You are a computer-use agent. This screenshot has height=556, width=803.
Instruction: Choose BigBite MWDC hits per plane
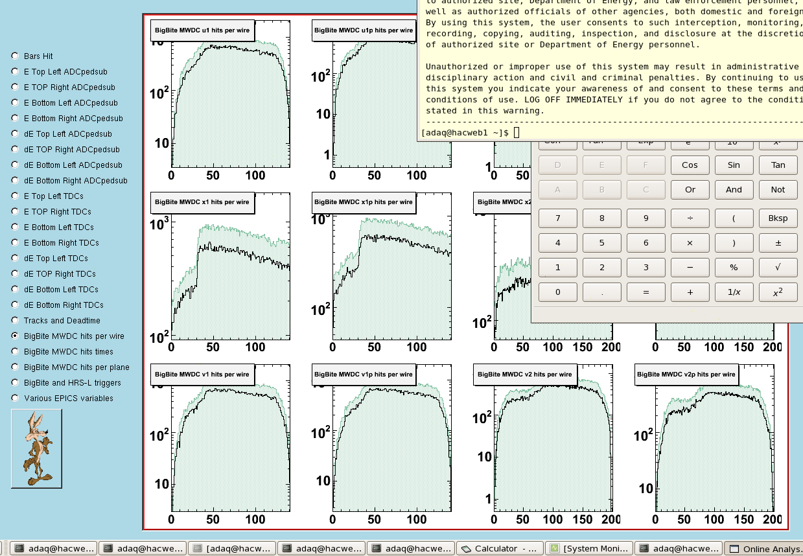pos(15,367)
